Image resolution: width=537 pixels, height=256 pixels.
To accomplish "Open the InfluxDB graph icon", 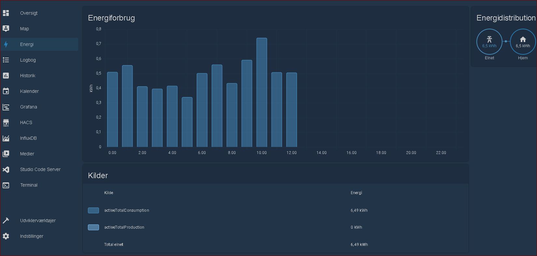I will pos(6,138).
